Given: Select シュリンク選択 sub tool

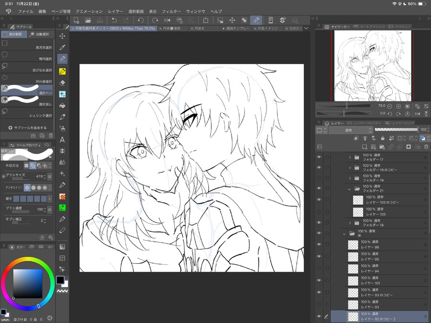Looking at the screenshot, I should pyautogui.click(x=27, y=113).
